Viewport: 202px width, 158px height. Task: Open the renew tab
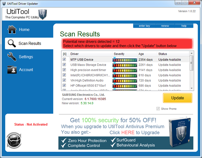click(165, 26)
